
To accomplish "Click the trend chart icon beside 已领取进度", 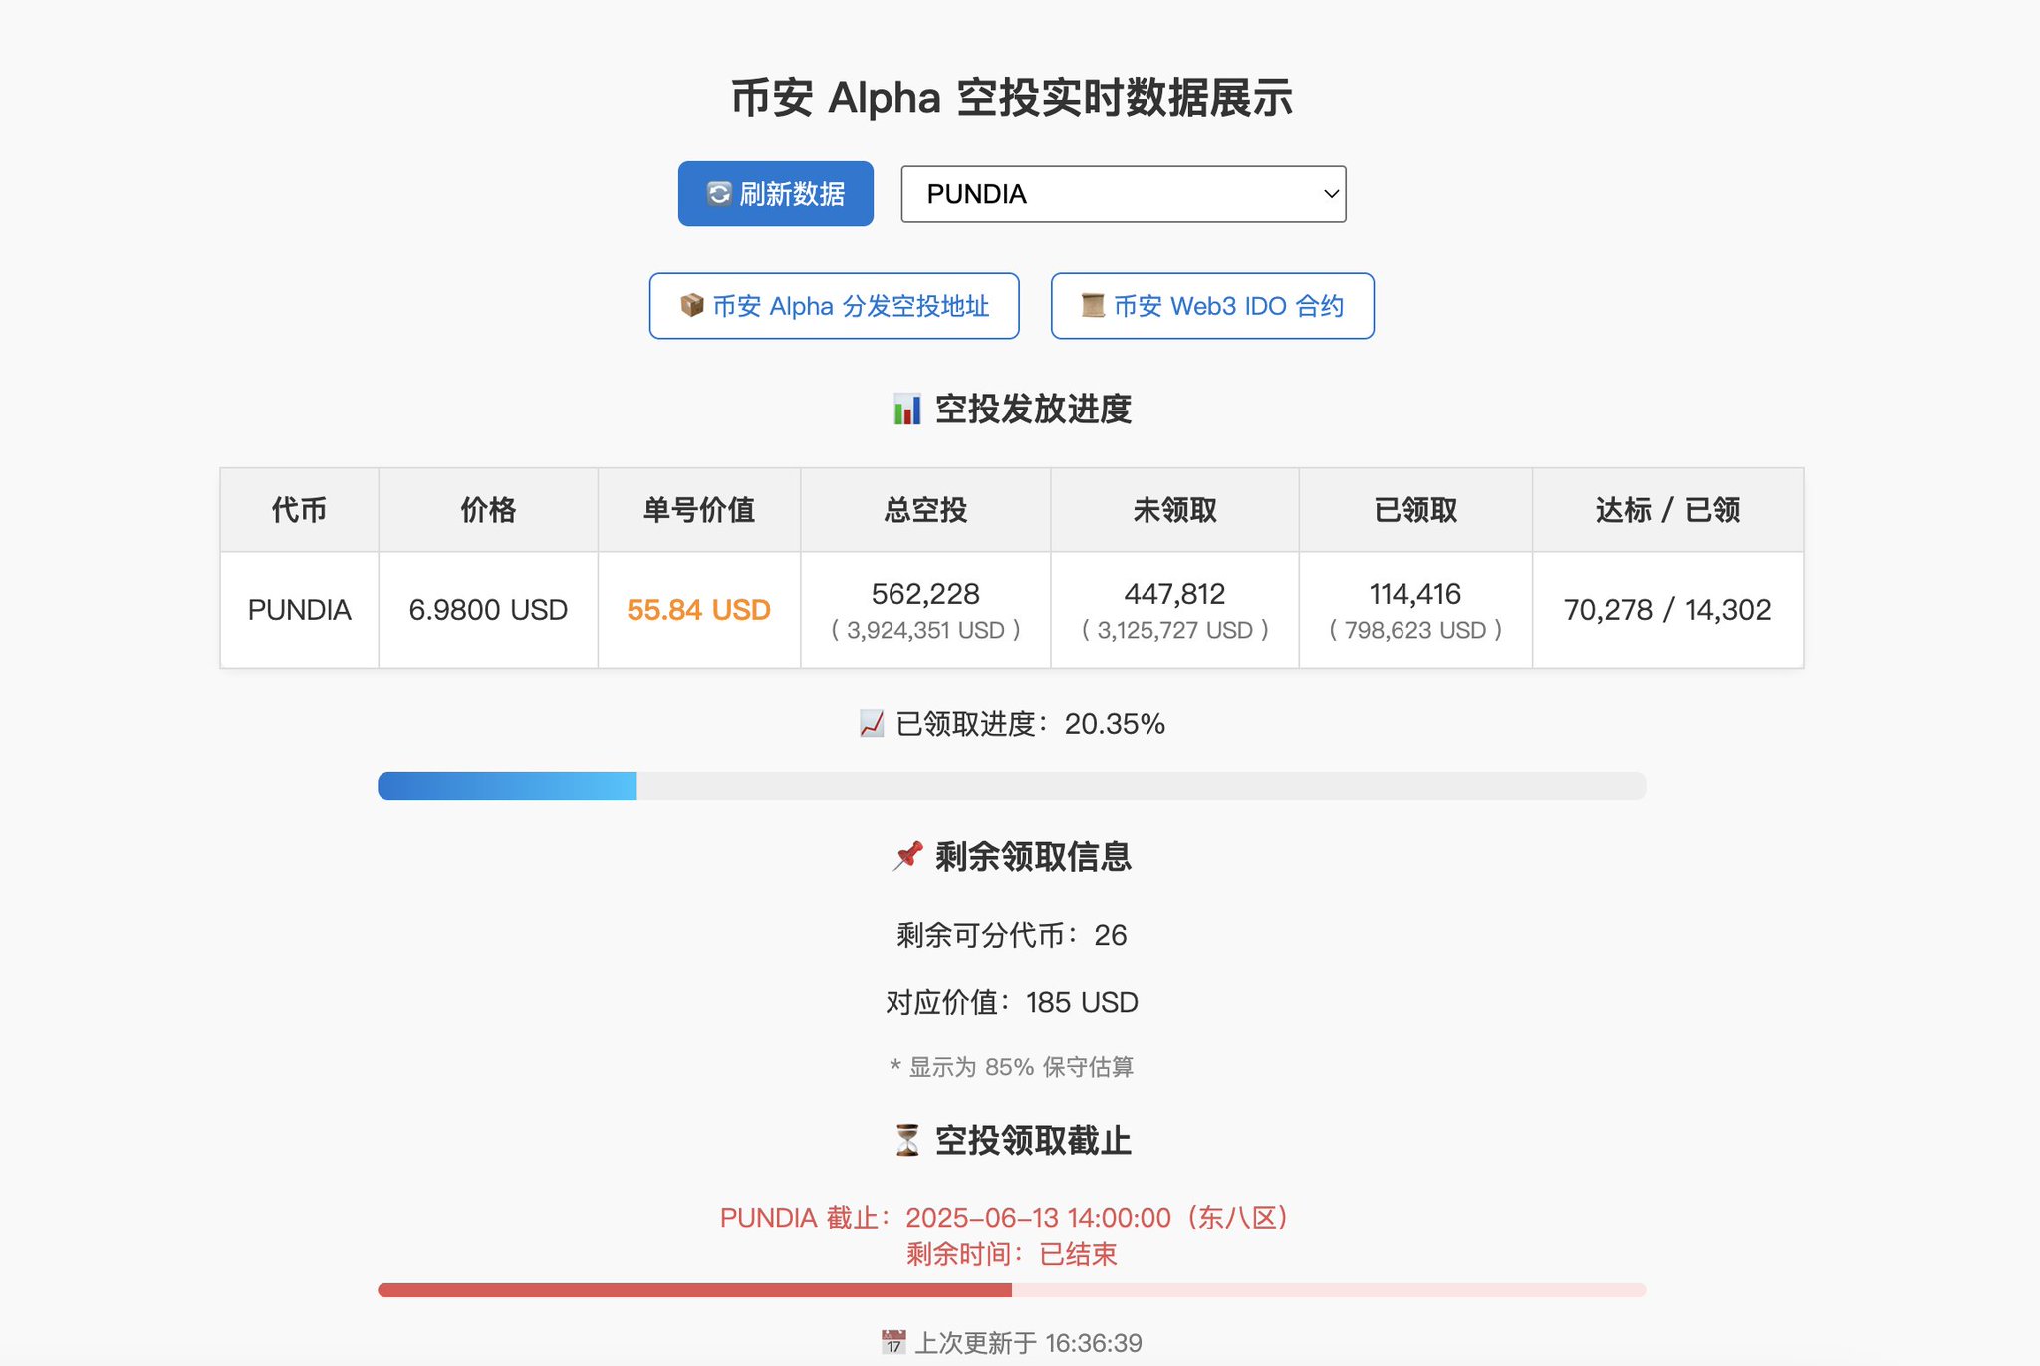I will [x=872, y=724].
